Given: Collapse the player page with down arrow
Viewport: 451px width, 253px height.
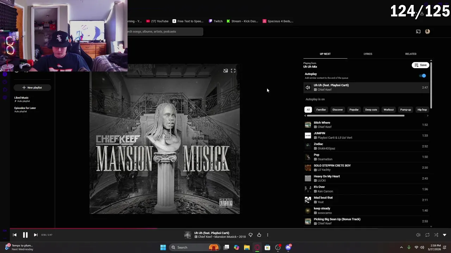Looking at the screenshot, I should 445,235.
